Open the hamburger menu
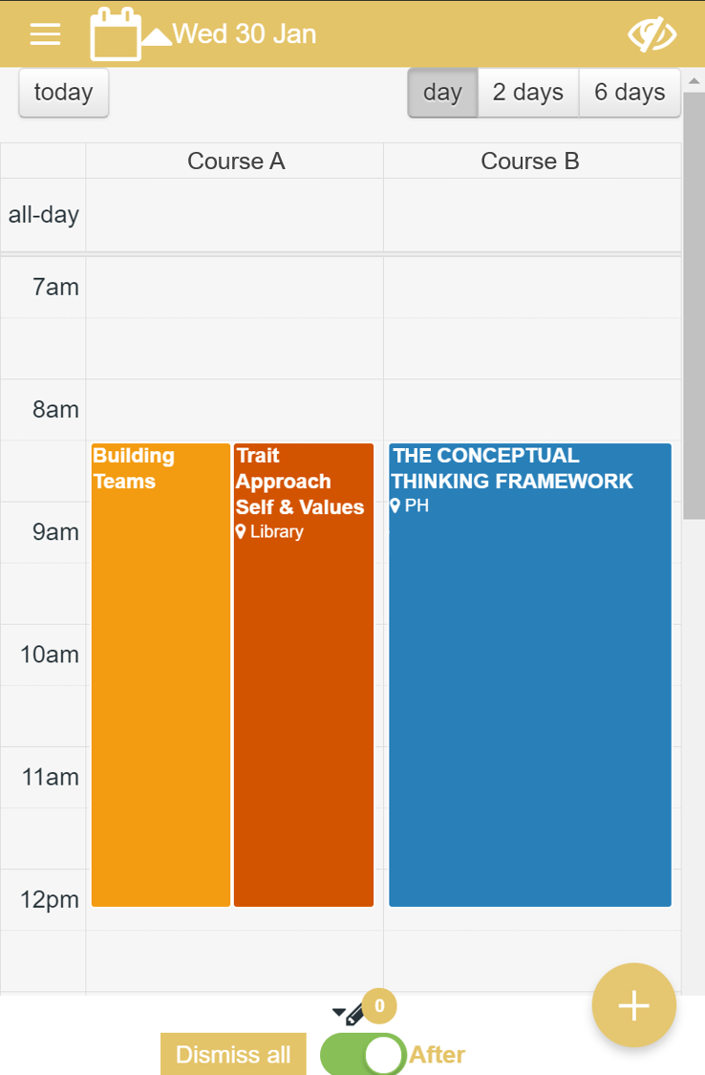705x1075 pixels. click(x=45, y=34)
